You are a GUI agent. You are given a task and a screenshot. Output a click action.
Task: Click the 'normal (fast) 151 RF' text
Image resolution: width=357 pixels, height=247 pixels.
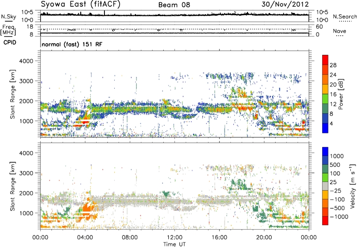click(x=72, y=44)
